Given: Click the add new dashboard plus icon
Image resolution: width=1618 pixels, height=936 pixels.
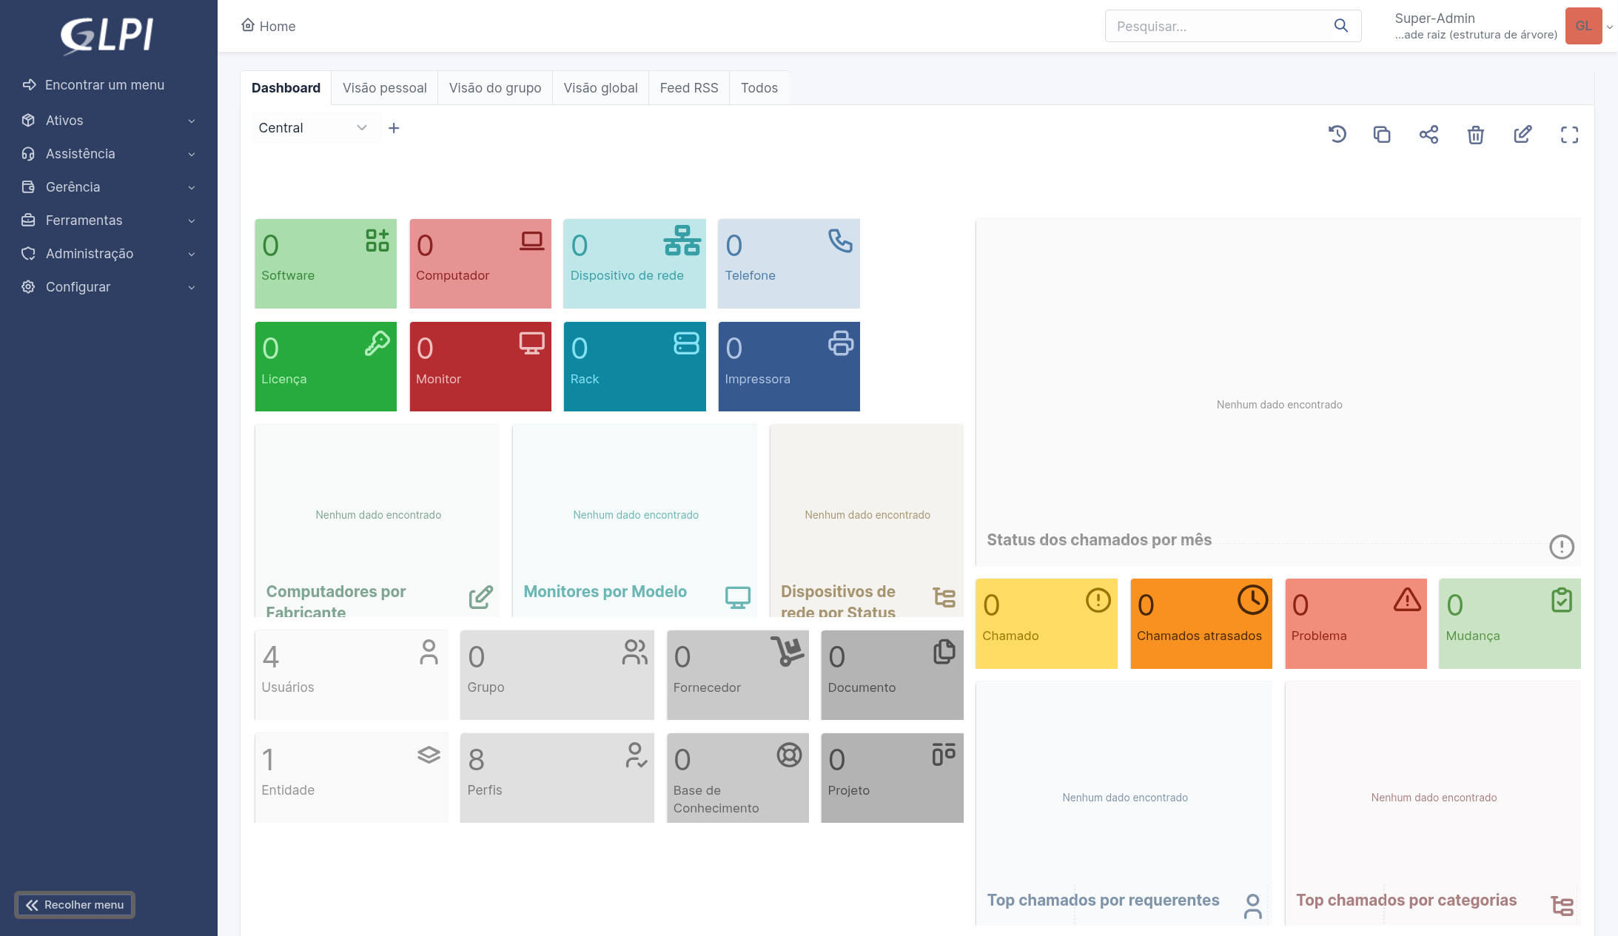Looking at the screenshot, I should click(394, 128).
